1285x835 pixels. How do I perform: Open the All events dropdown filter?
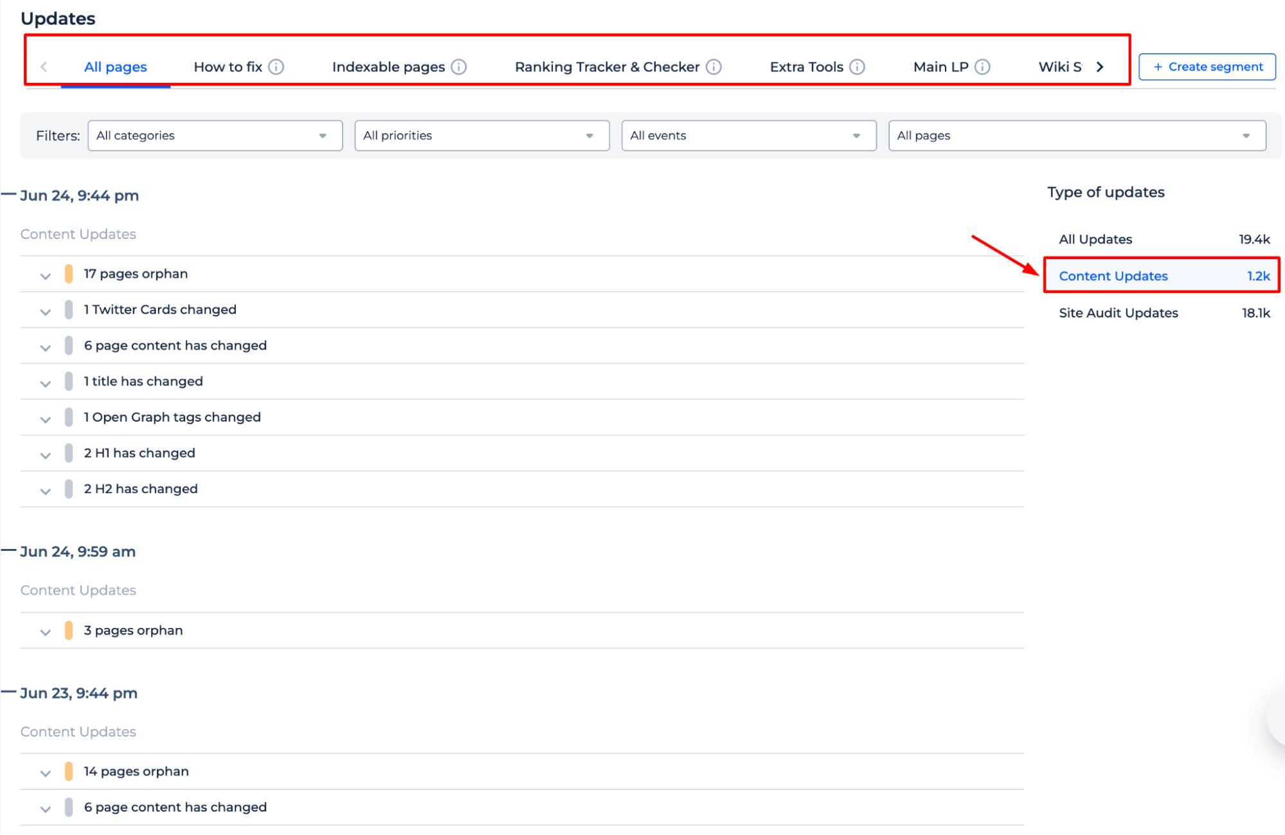pos(746,135)
